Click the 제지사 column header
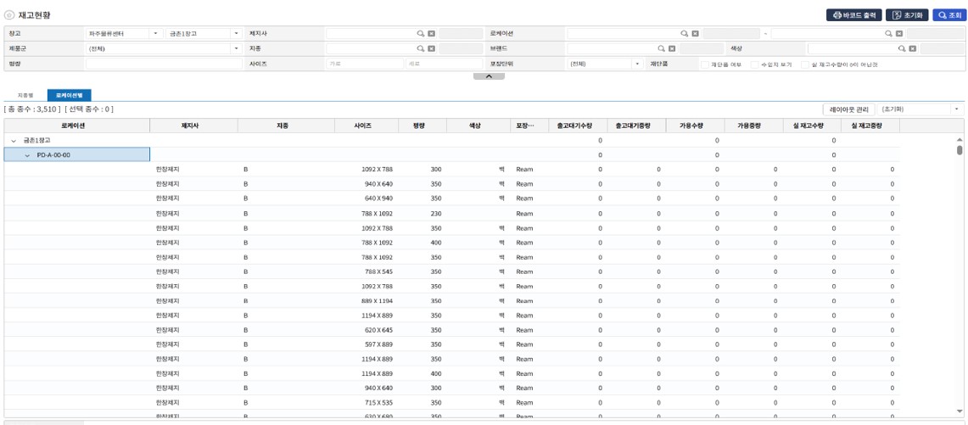Image resolution: width=968 pixels, height=425 pixels. click(x=193, y=126)
